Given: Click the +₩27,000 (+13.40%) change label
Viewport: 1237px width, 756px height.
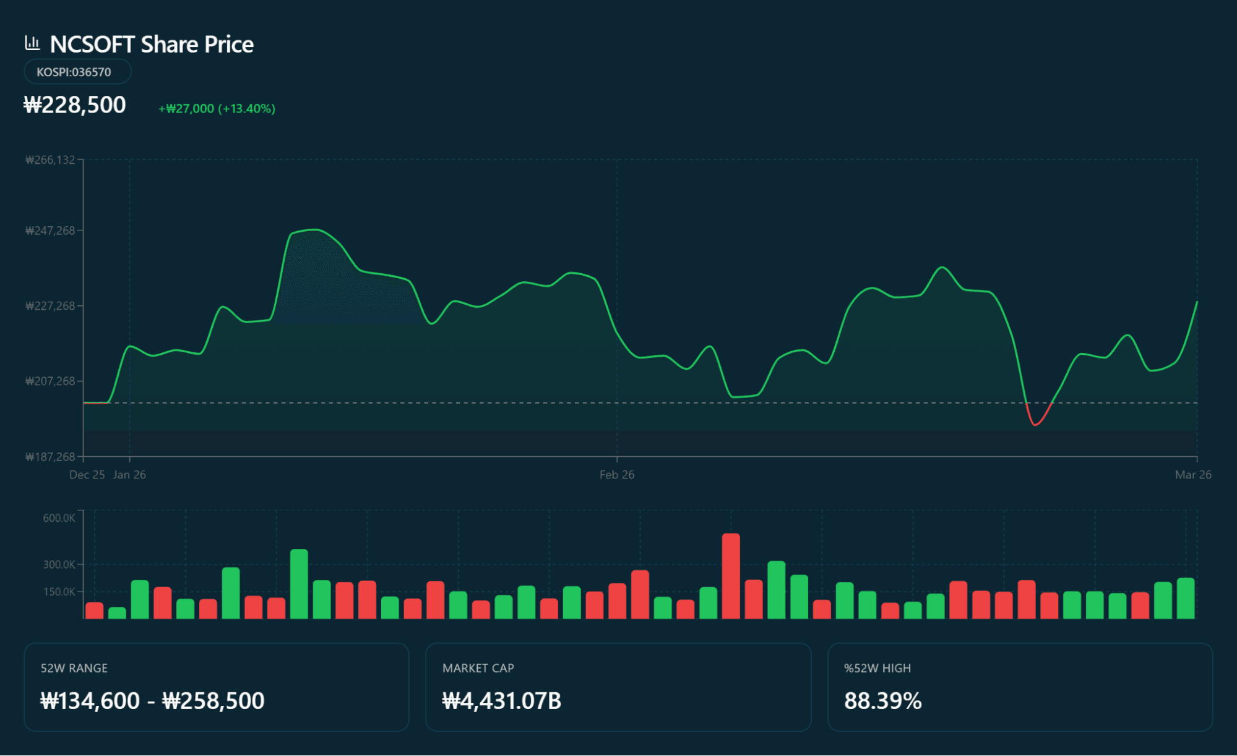Looking at the screenshot, I should click(217, 109).
